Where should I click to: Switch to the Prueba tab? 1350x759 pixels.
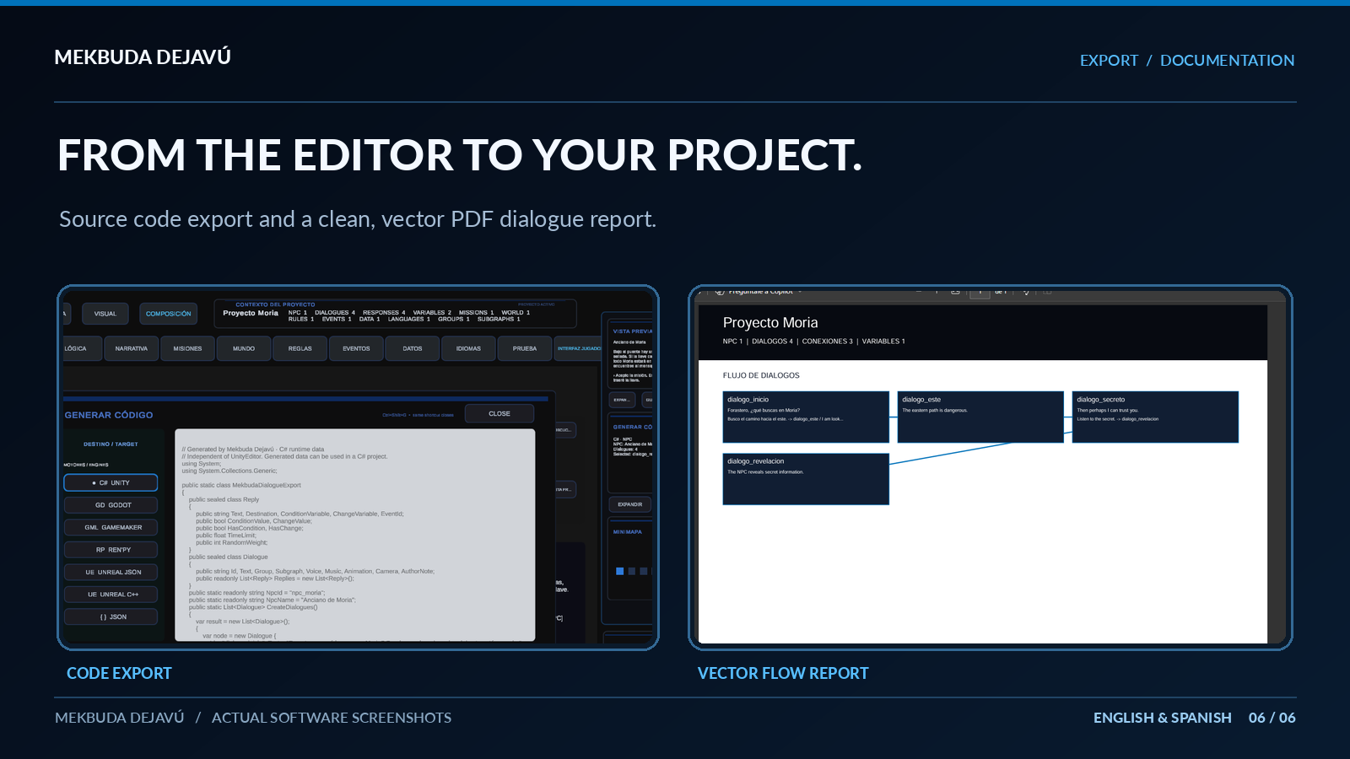525,348
